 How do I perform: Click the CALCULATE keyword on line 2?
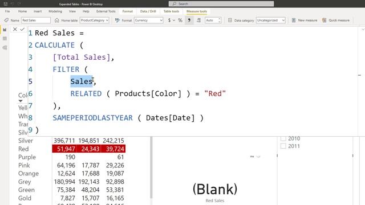[x=55, y=45]
